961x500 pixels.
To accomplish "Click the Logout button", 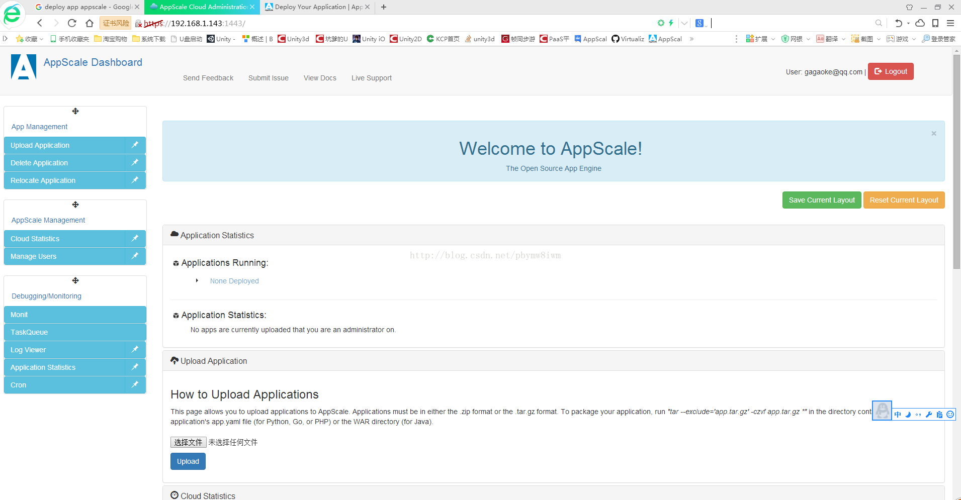I will click(891, 71).
